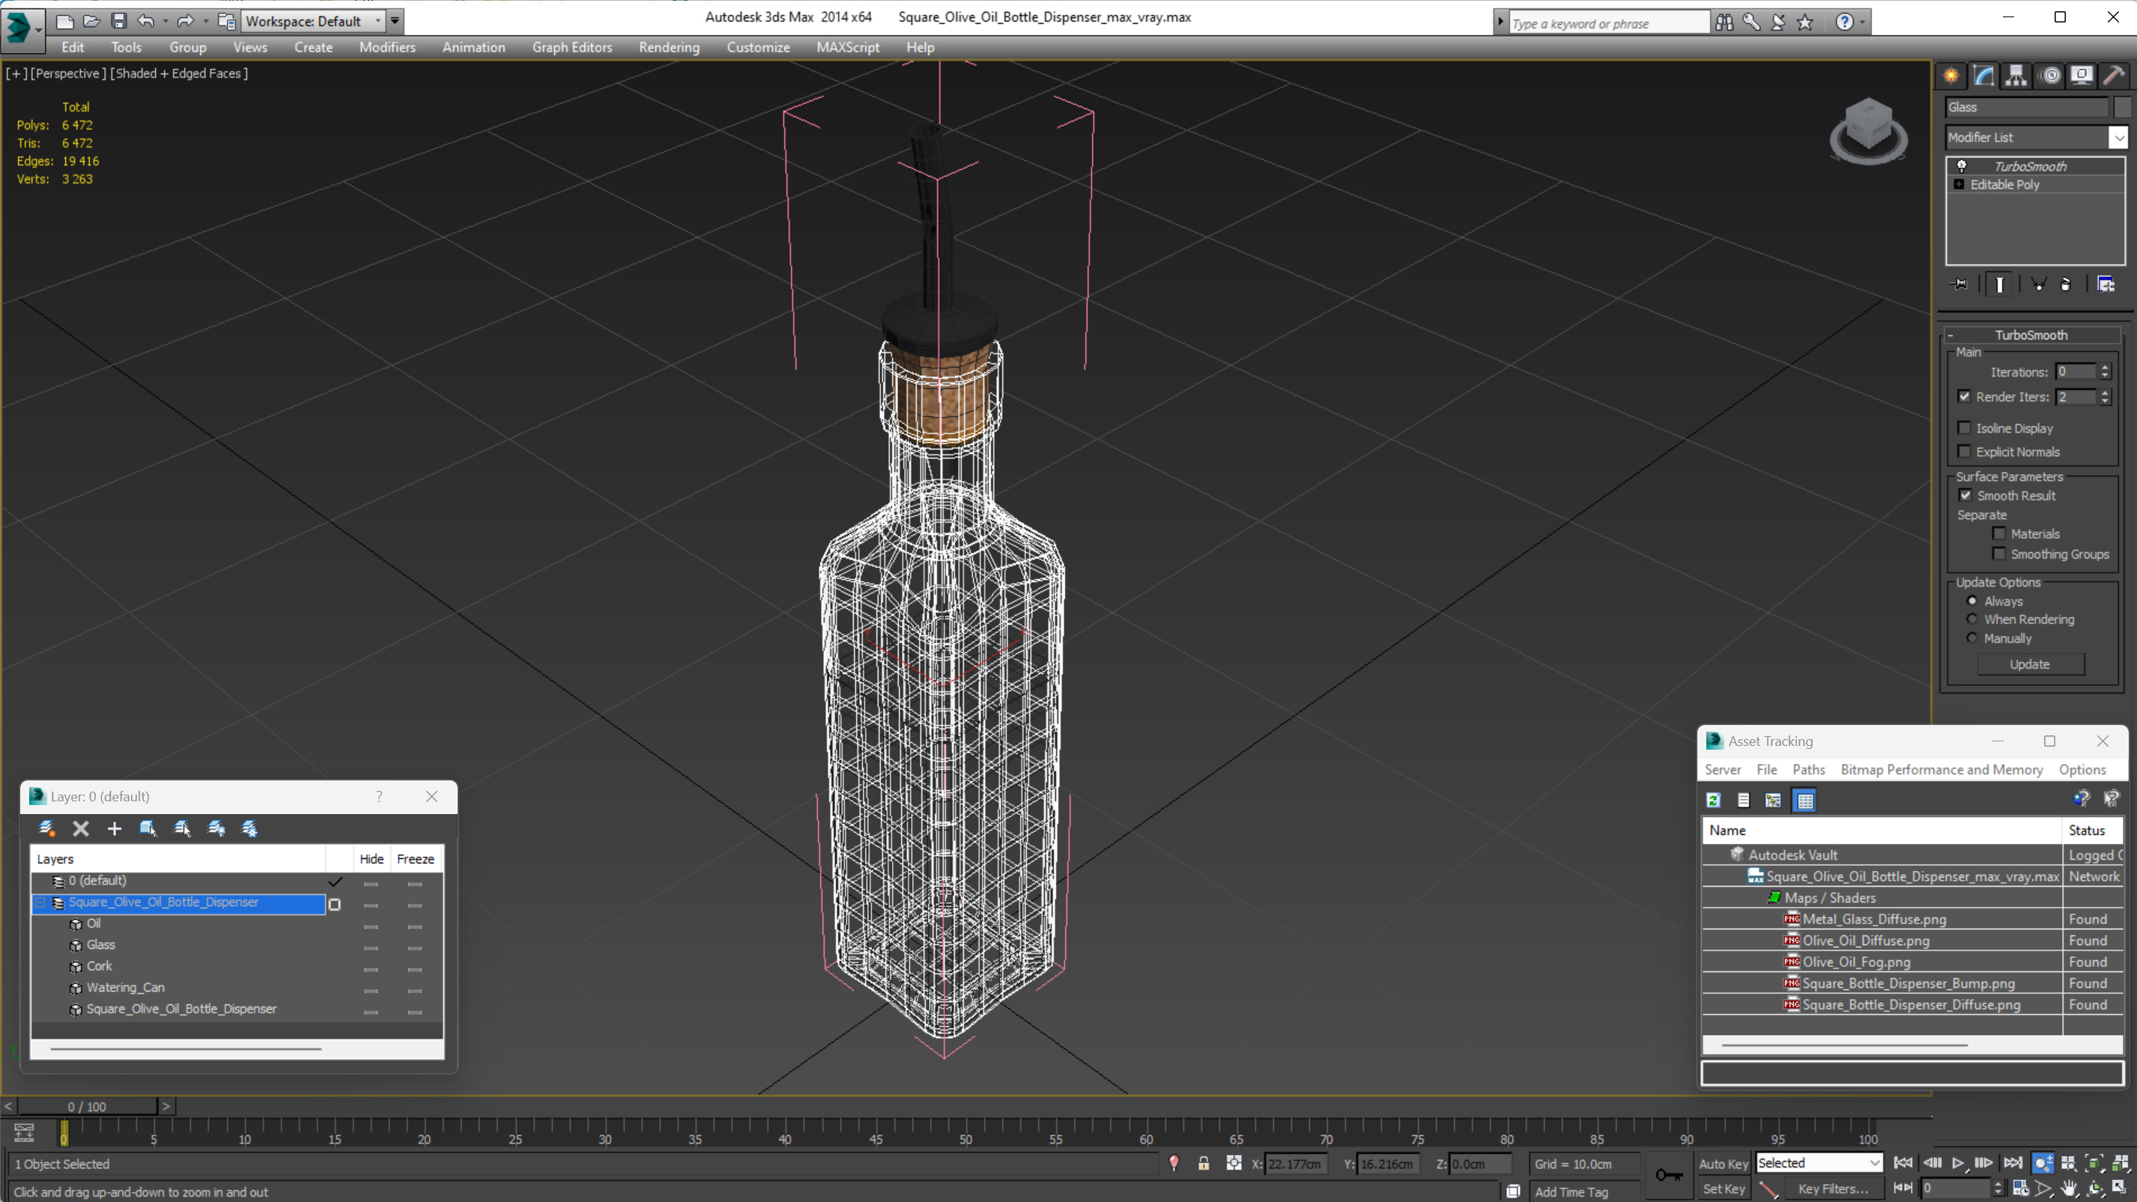Collapse the TurboSmooth rollout
Screen dimensions: 2137x1202
[x=1950, y=335]
